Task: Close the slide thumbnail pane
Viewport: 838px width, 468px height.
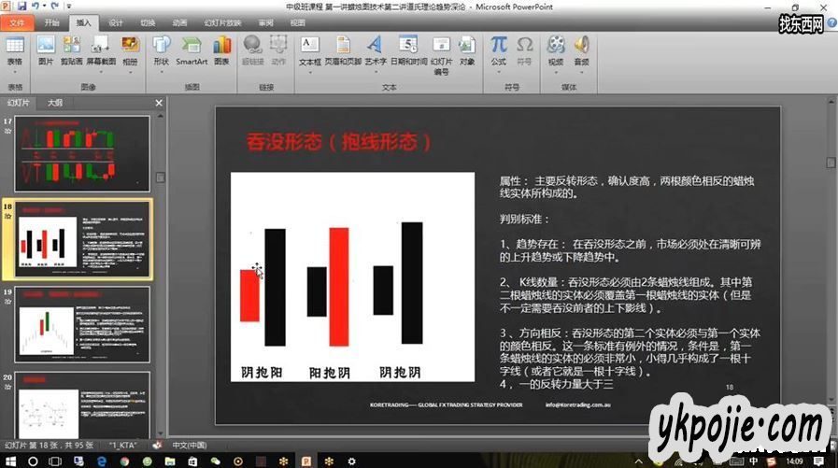Action: (x=158, y=103)
